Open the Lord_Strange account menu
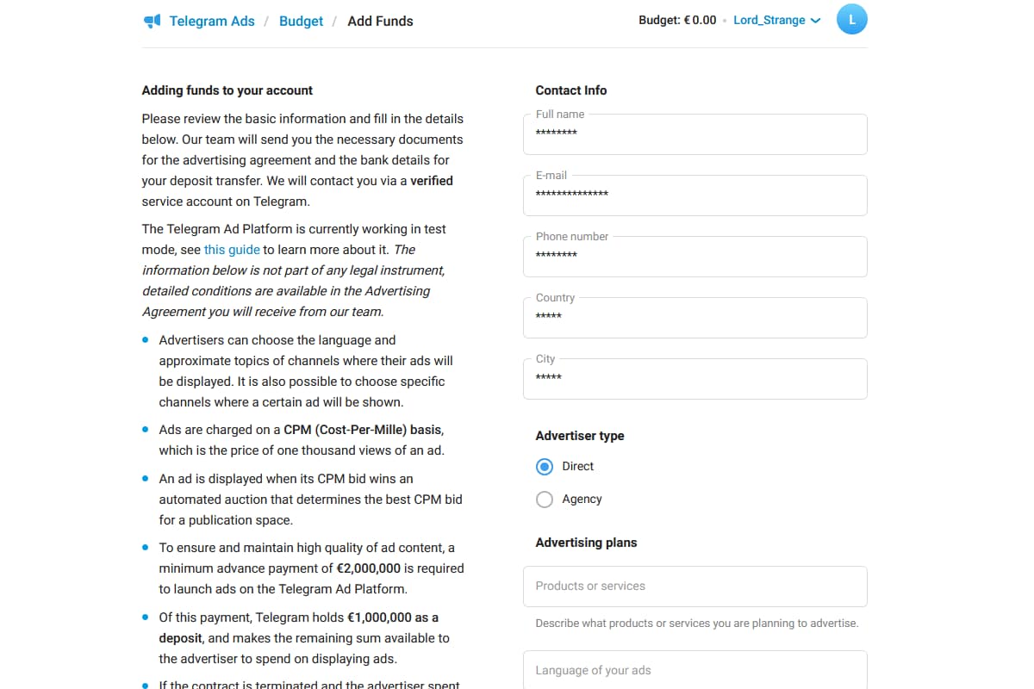This screenshot has width=1034, height=689. (x=769, y=20)
